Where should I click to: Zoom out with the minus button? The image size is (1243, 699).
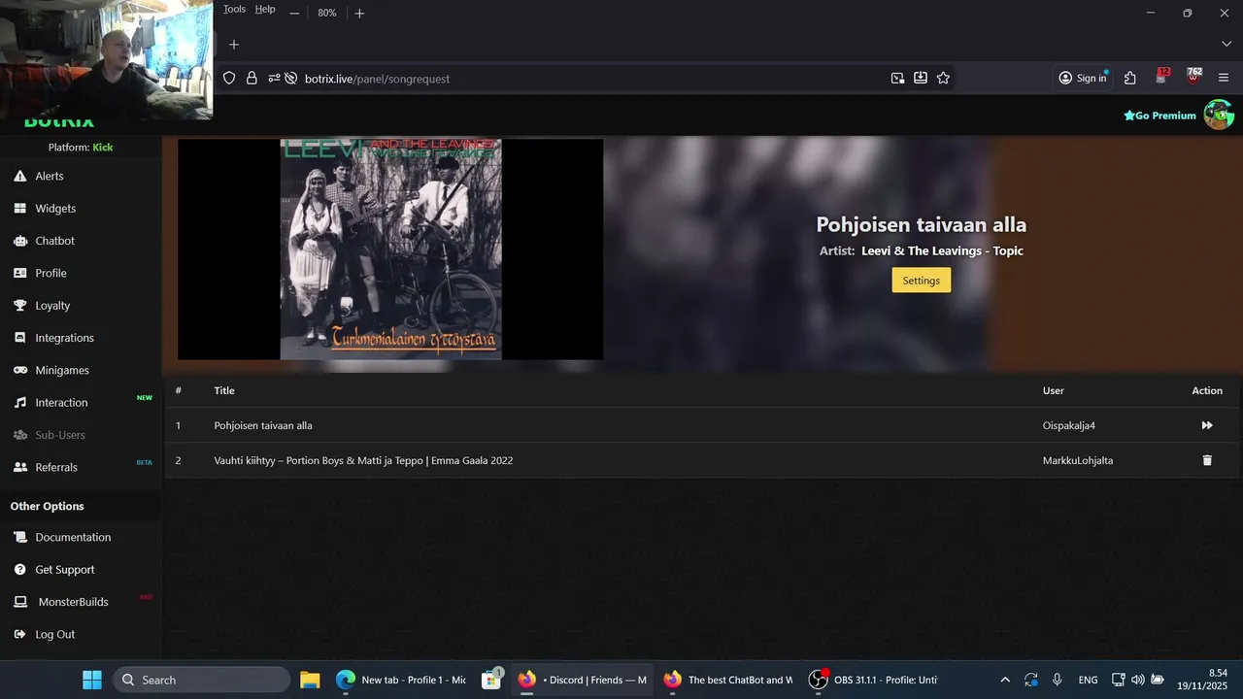pyautogui.click(x=294, y=13)
